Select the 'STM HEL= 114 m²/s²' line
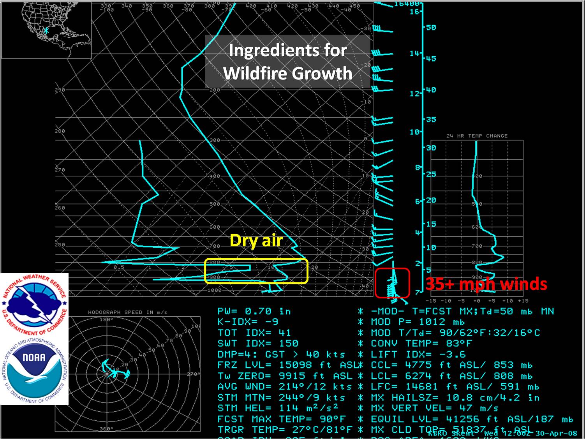Viewport: 585px width, 439px height. 278,408
